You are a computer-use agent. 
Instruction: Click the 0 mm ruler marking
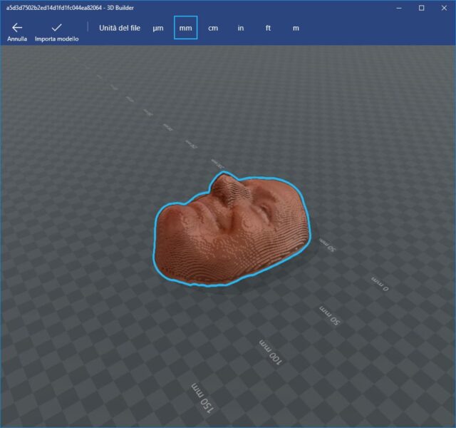tap(381, 283)
